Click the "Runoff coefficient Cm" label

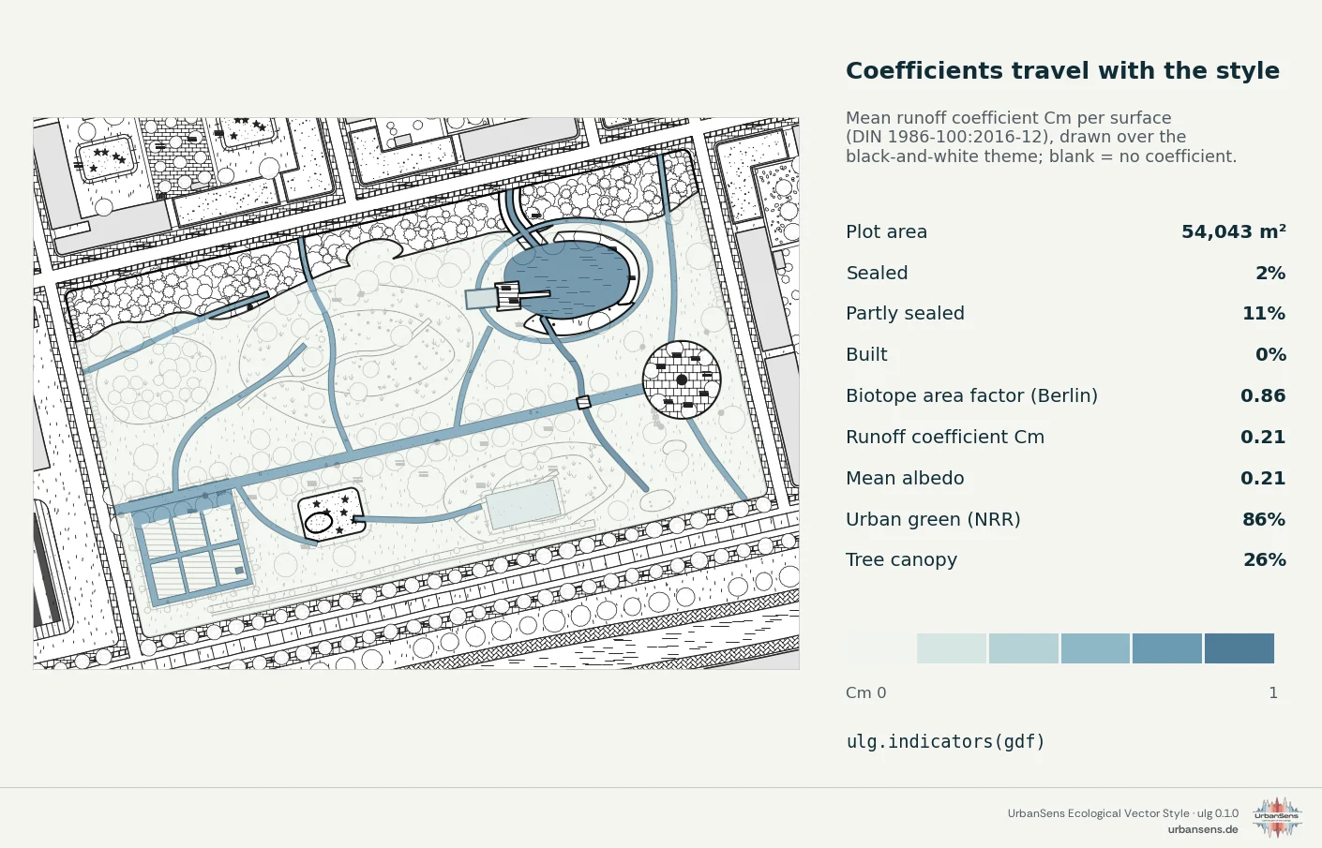point(945,438)
